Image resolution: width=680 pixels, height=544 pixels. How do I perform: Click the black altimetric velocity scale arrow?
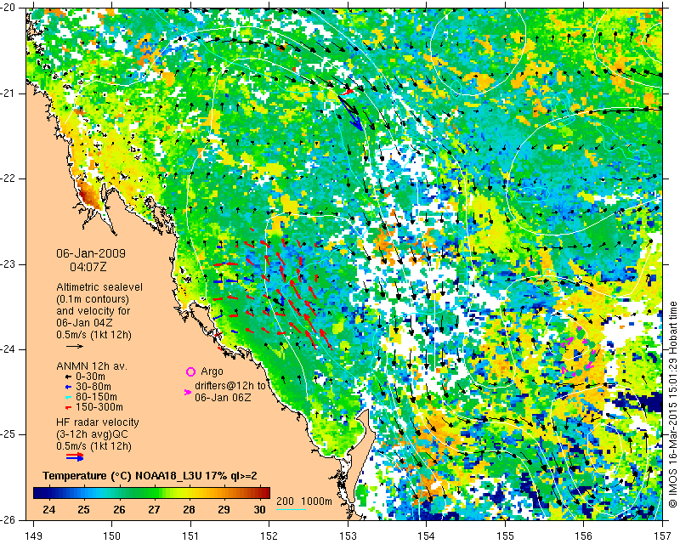pos(75,346)
